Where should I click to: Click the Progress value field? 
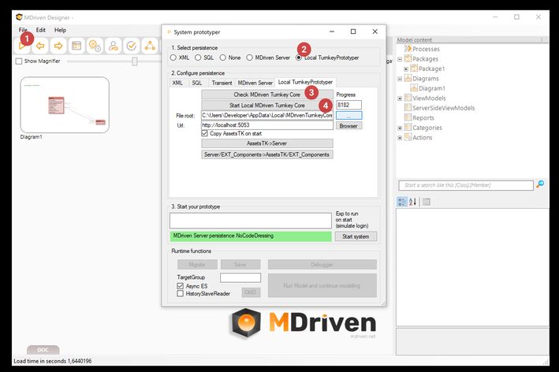[348, 105]
